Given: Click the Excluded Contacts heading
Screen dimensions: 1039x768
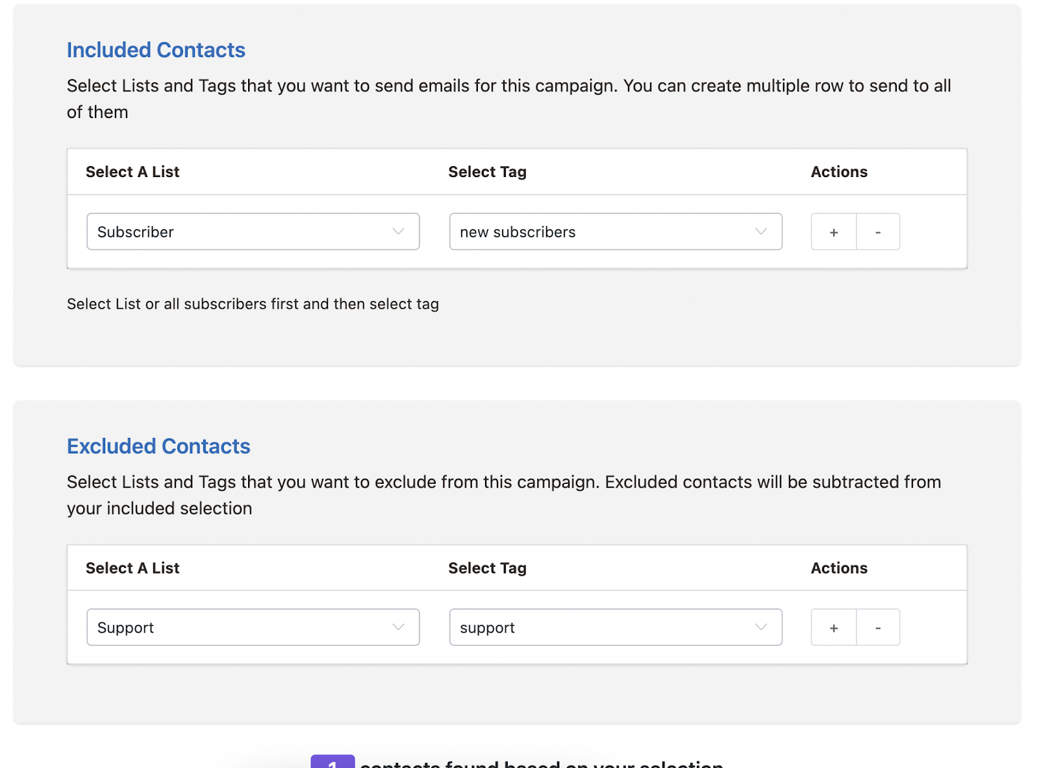Looking at the screenshot, I should pyautogui.click(x=158, y=446).
